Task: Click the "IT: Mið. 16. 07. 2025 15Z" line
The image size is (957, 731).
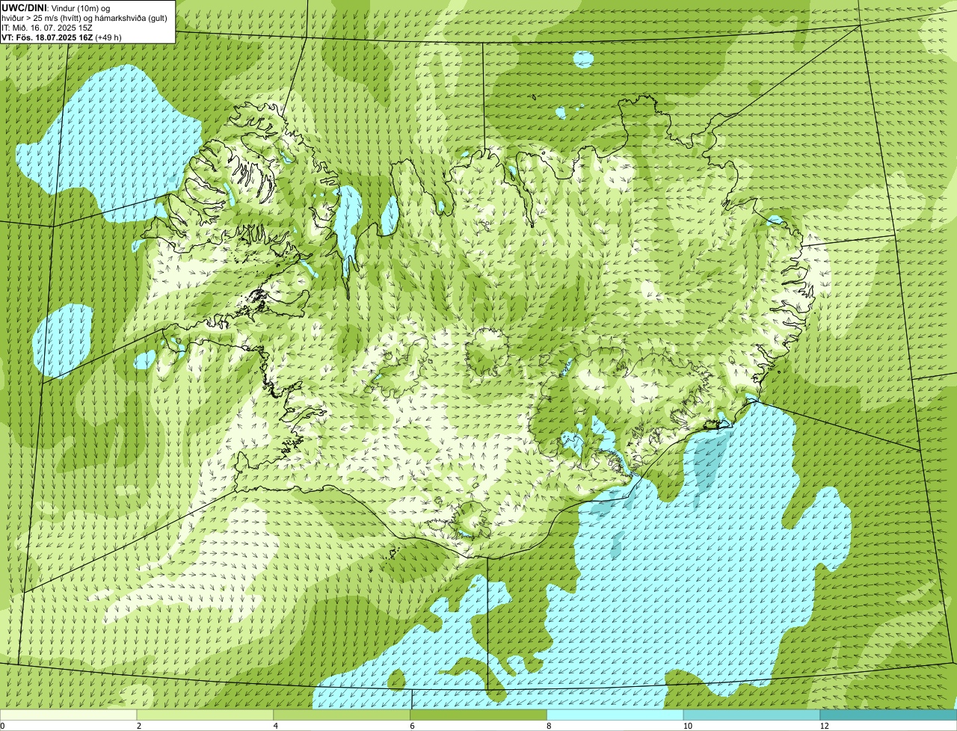Action: pos(47,27)
